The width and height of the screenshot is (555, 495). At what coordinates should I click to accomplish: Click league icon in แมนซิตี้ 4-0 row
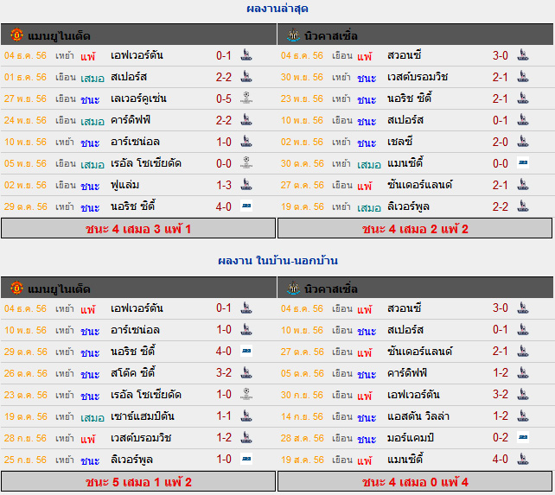click(x=523, y=459)
